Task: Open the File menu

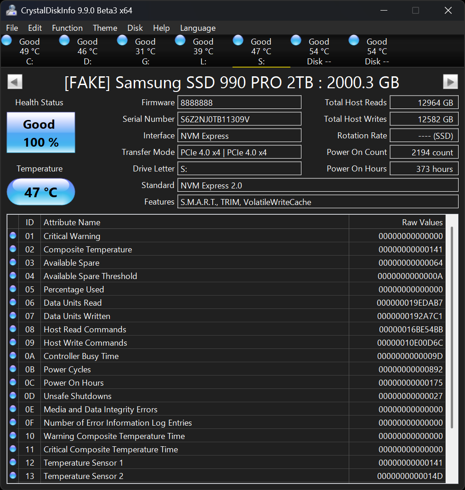Action: click(x=12, y=28)
